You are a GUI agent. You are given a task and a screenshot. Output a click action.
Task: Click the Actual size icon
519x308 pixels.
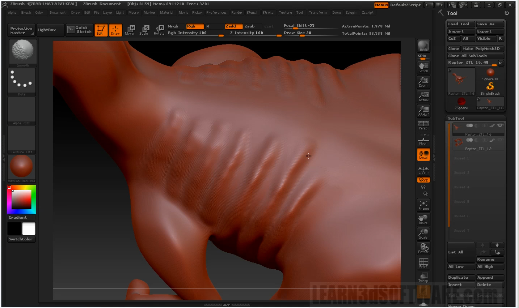[423, 96]
